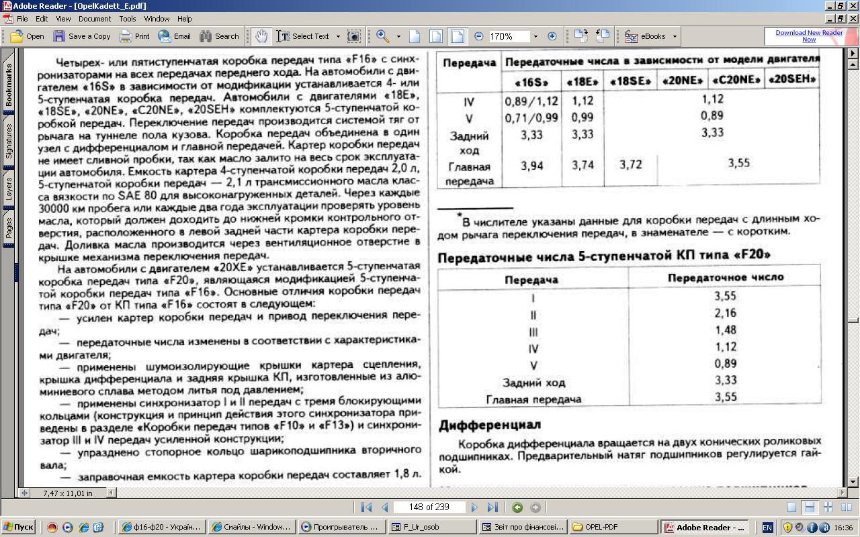Click the zoom out minus button

(x=478, y=36)
